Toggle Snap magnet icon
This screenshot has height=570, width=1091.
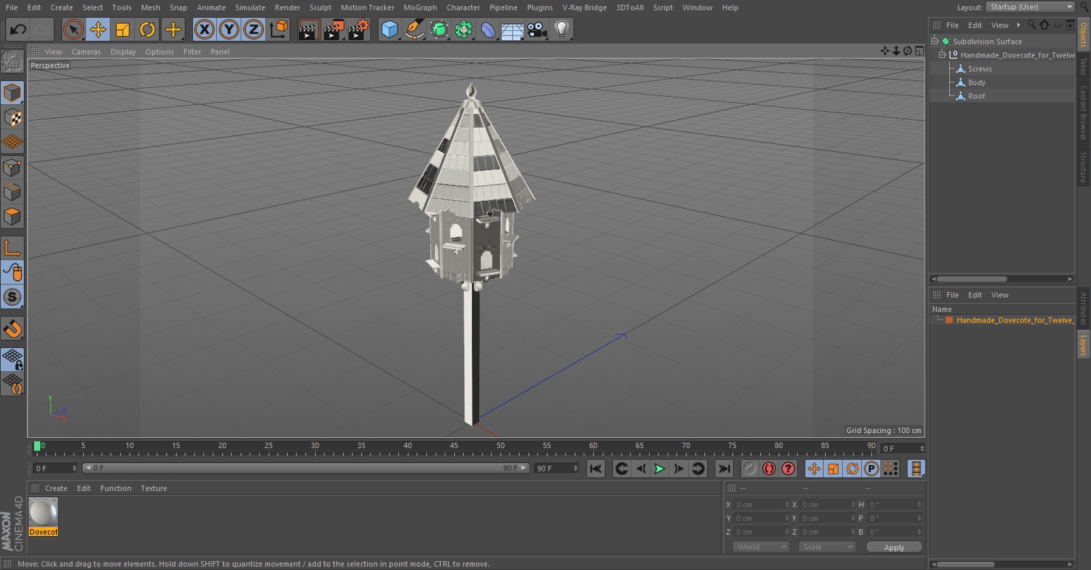(x=12, y=329)
